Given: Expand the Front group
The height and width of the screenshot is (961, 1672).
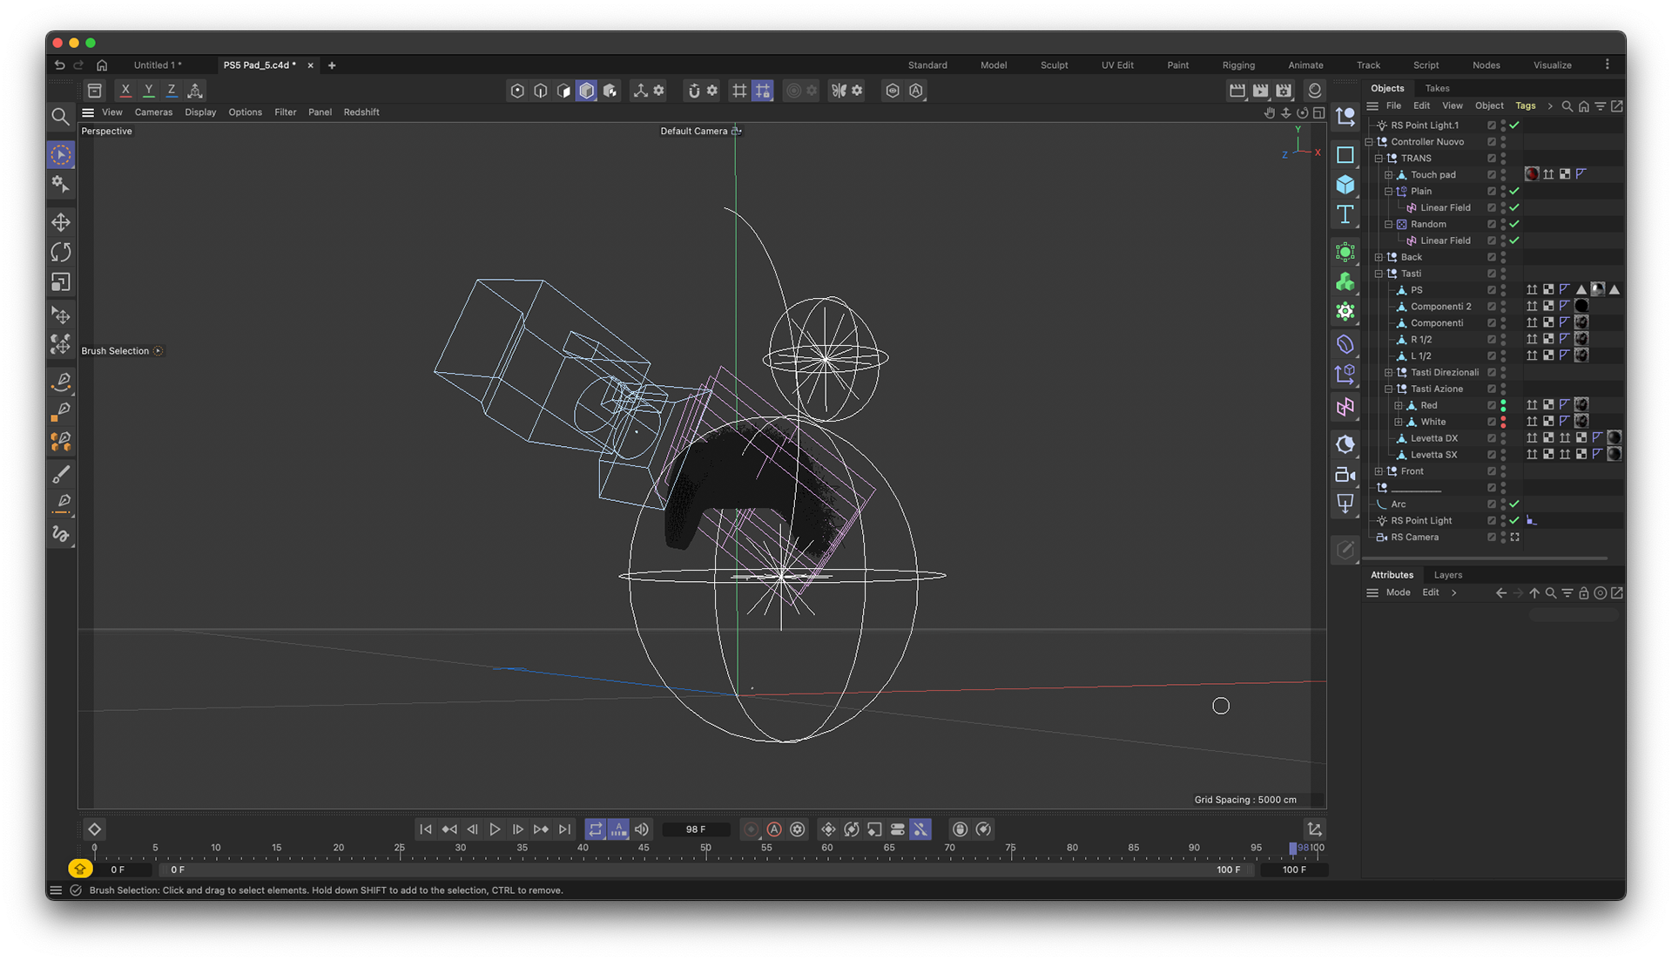Looking at the screenshot, I should (1379, 471).
